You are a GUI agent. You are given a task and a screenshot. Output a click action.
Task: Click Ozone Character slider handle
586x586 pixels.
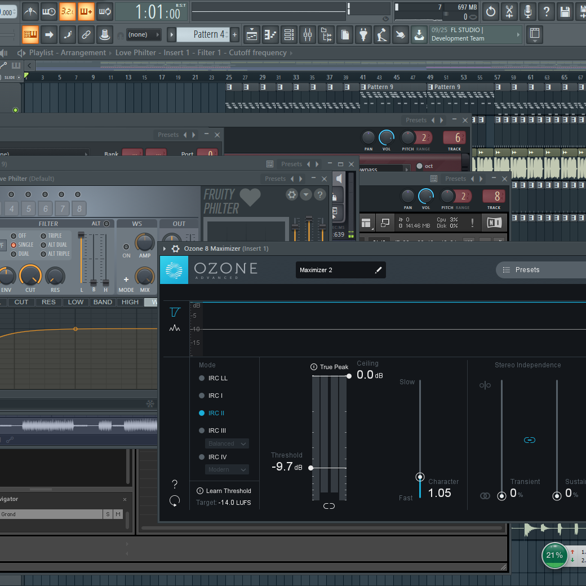point(420,477)
